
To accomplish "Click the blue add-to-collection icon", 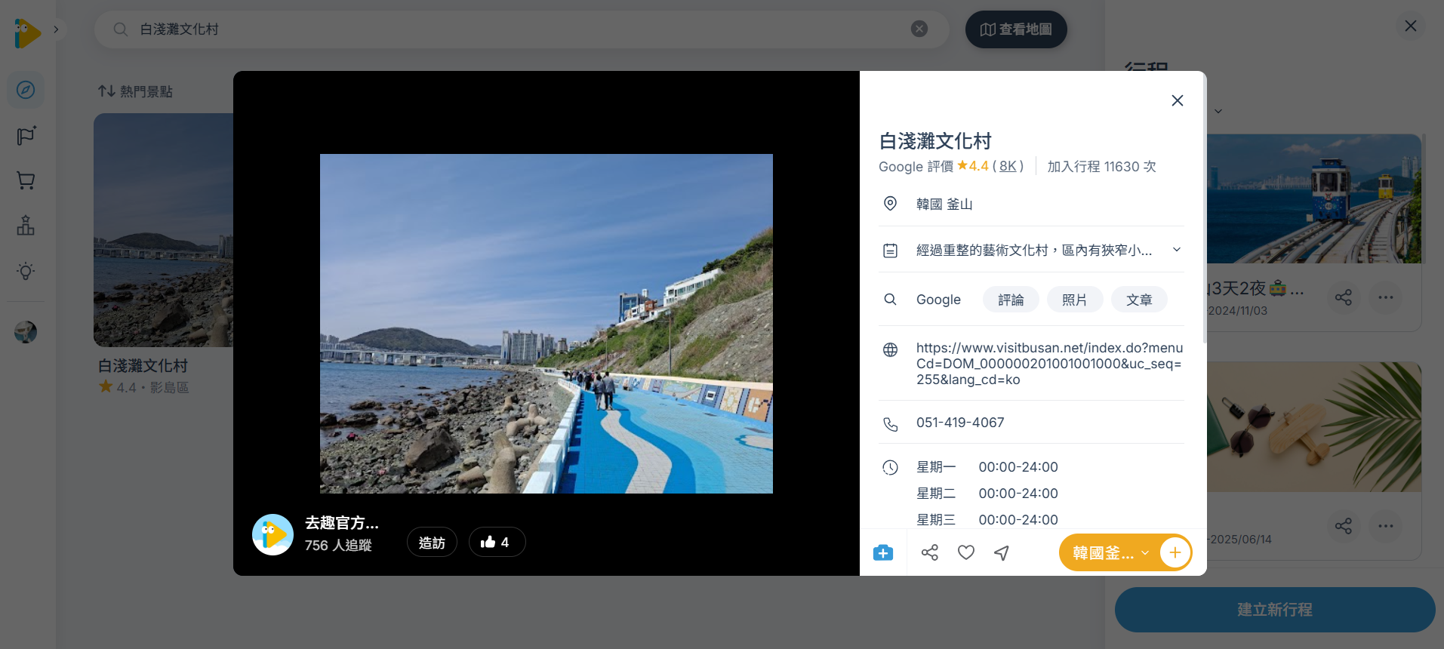I will (883, 553).
